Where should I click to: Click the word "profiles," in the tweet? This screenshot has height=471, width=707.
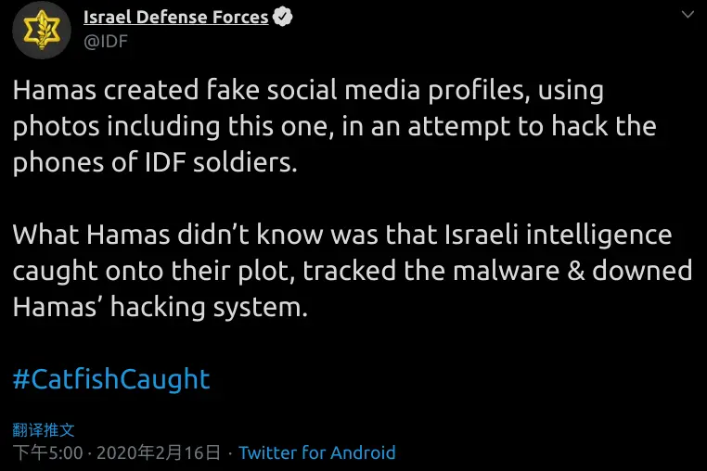click(x=479, y=91)
